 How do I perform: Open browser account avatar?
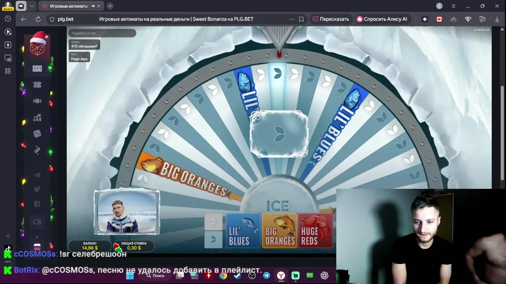[439, 6]
